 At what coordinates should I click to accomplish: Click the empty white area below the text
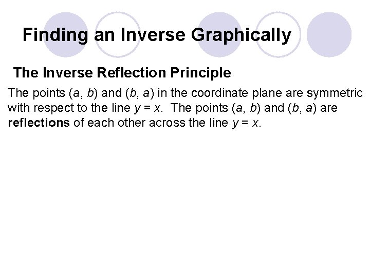coord(185,200)
